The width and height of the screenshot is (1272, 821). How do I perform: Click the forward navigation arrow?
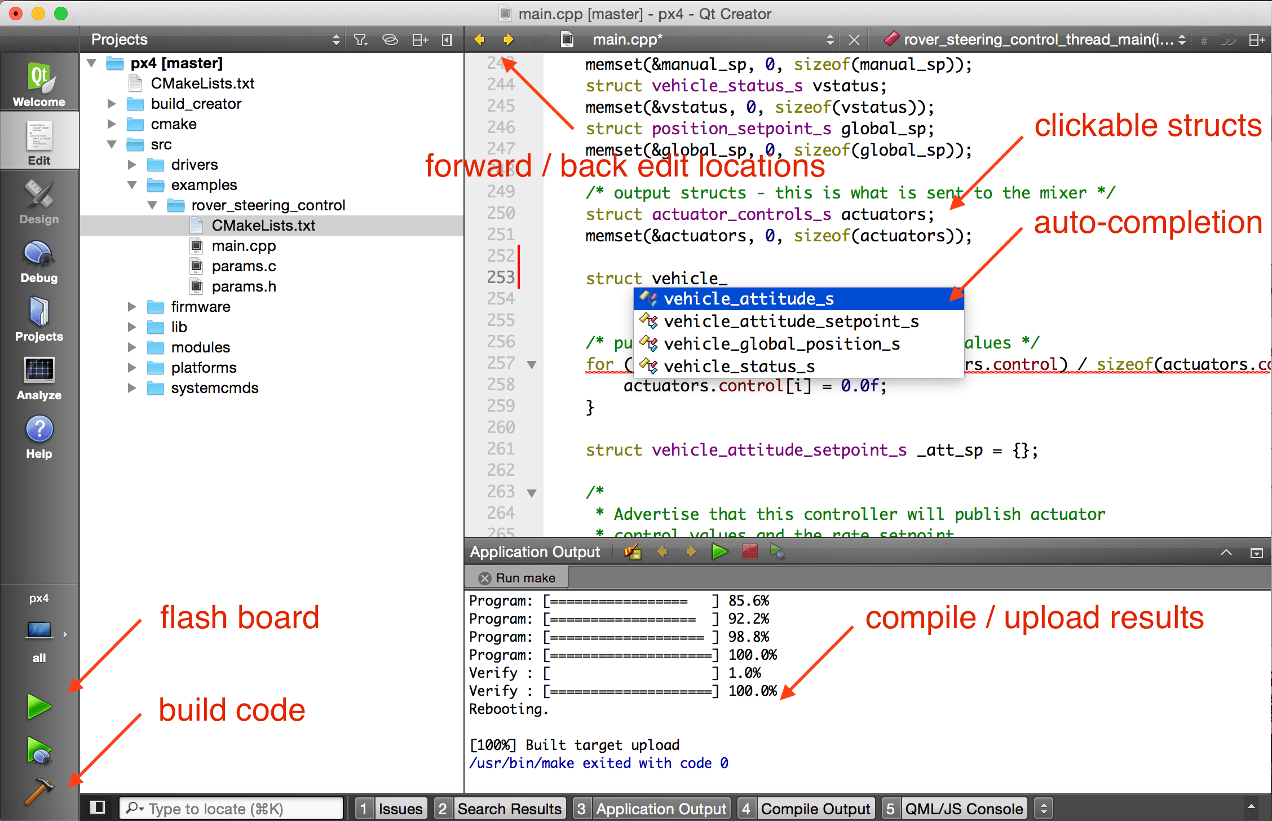pos(509,41)
